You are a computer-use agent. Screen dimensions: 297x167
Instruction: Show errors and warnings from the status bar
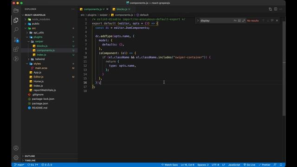[46, 165]
